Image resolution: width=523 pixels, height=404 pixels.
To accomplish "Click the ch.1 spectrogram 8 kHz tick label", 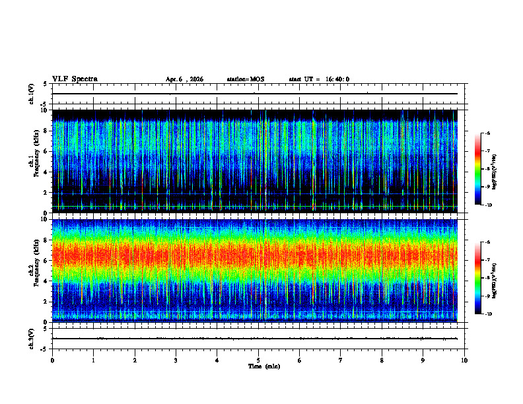I will 46,131.
